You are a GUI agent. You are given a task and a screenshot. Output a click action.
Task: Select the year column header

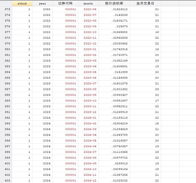(42, 3)
